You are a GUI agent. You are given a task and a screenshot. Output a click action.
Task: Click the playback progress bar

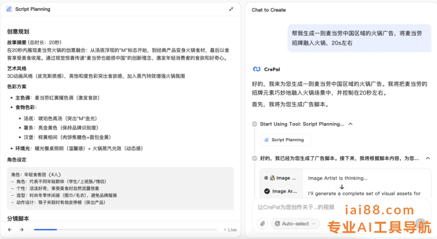(x=126, y=229)
